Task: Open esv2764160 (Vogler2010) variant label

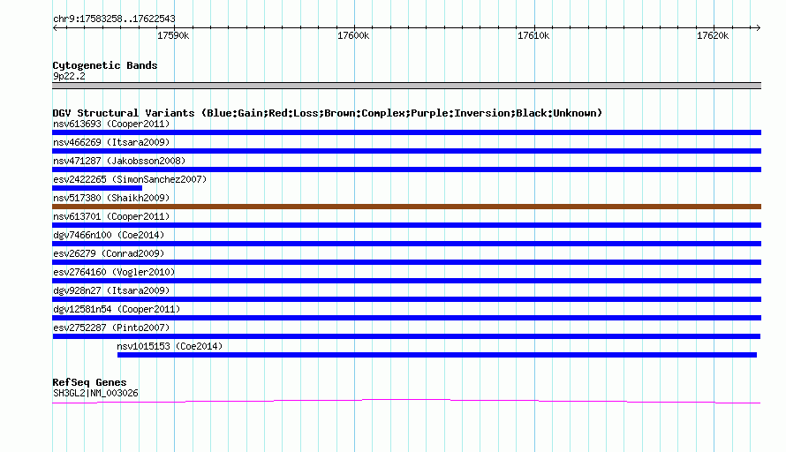Action: [x=114, y=272]
